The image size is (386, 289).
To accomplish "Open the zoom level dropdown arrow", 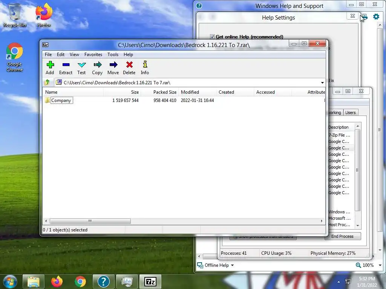I will tap(380, 265).
